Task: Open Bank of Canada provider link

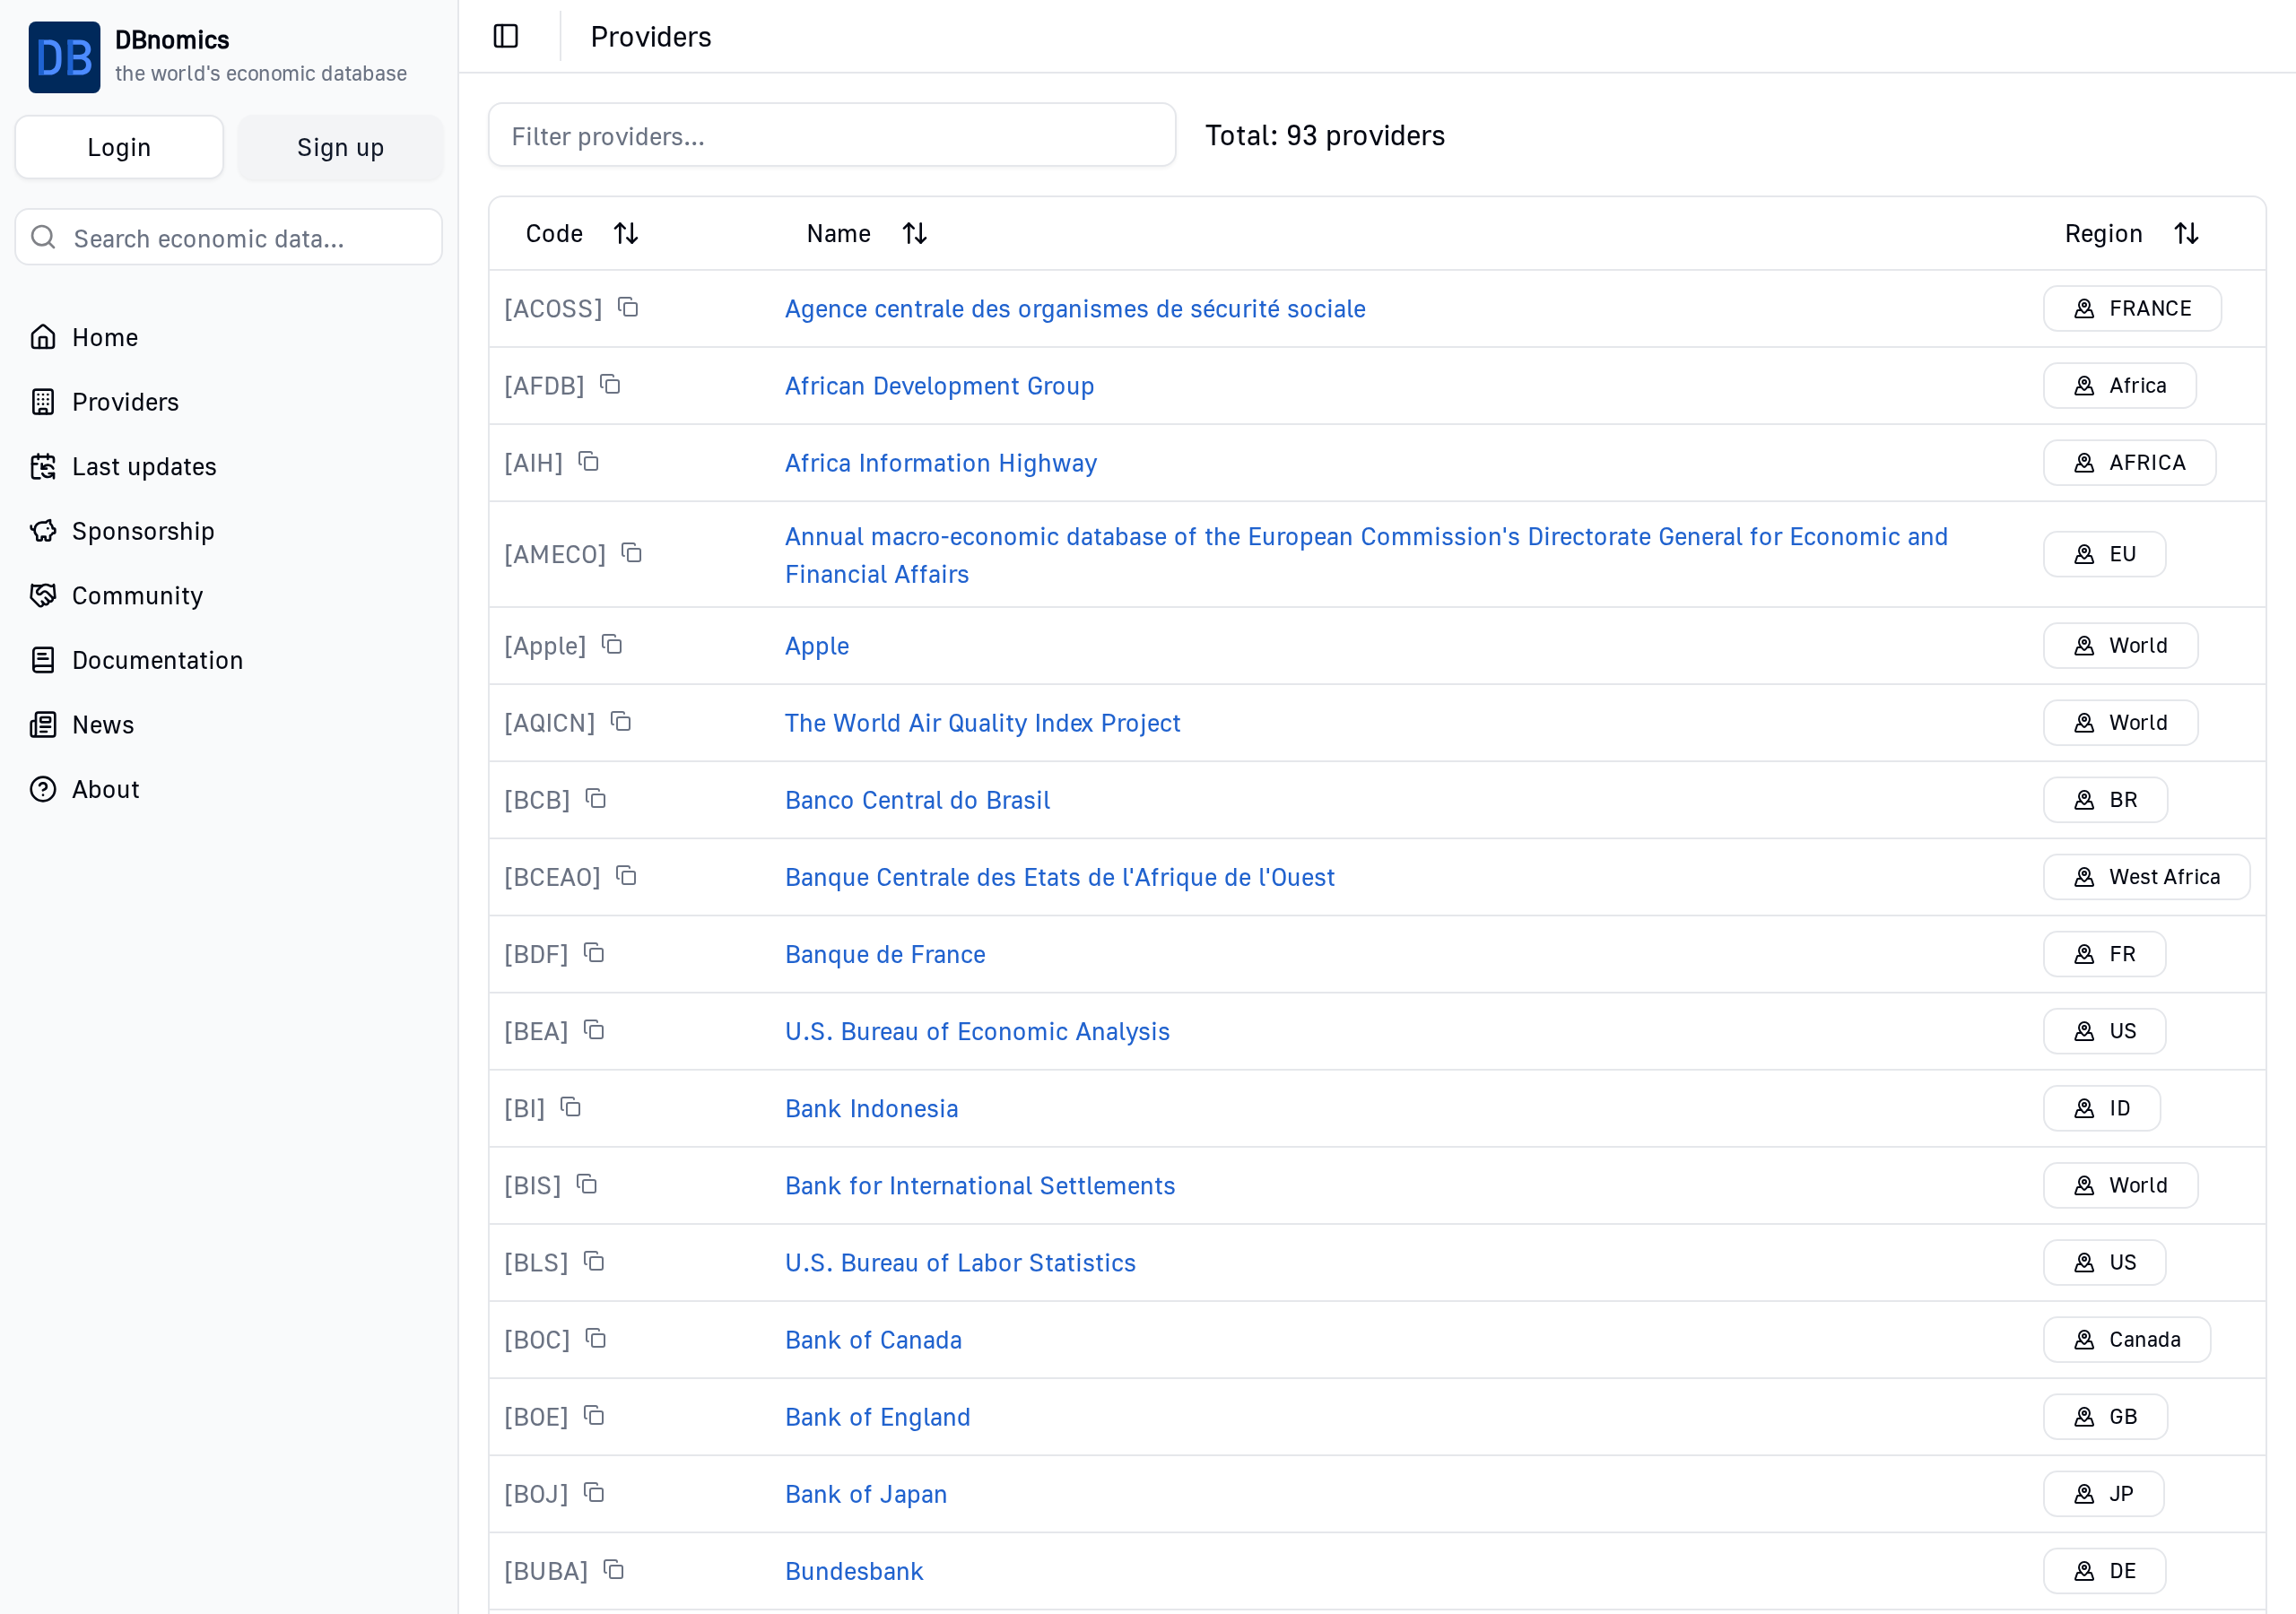Action: pos(873,1339)
